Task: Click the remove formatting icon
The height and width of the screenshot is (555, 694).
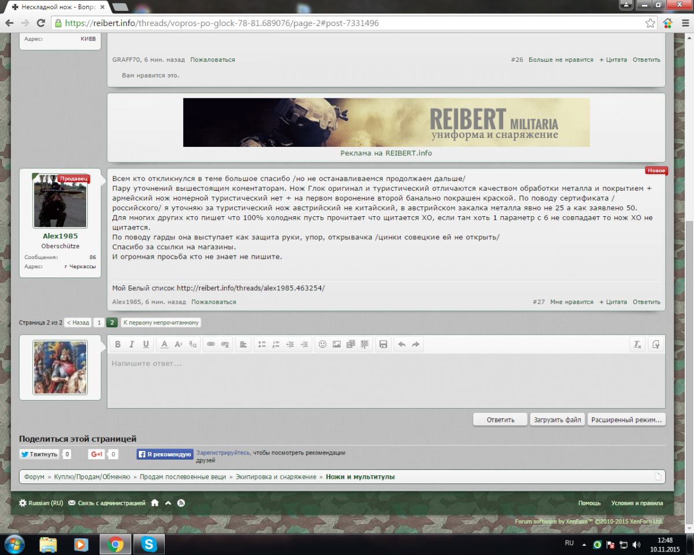Action: click(637, 345)
